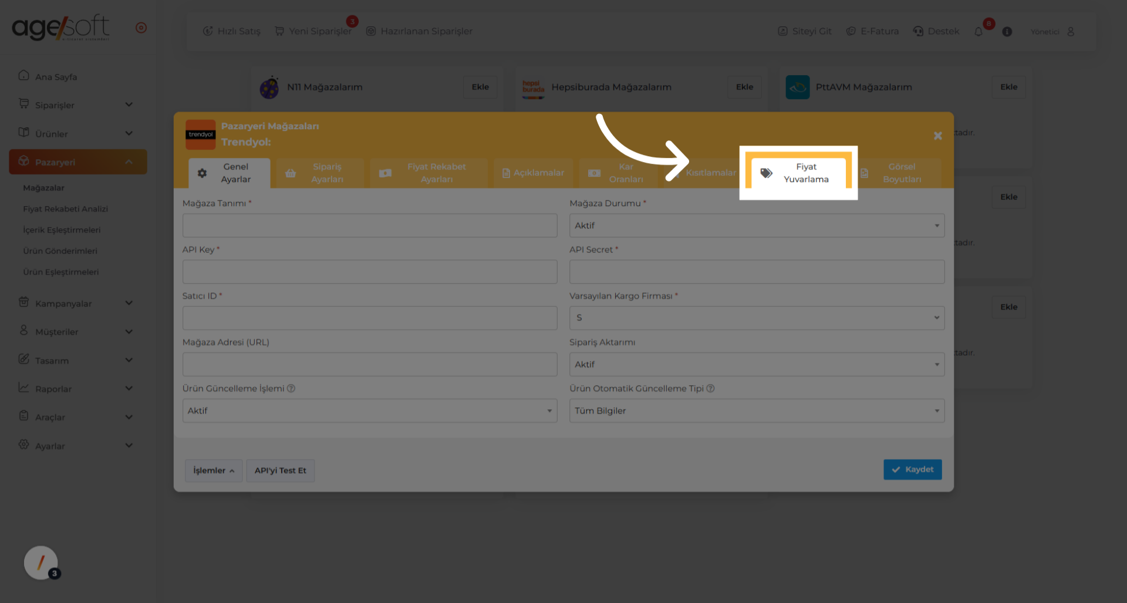The image size is (1127, 603).
Task: Click the Hepsiburada logo icon
Action: (x=533, y=88)
